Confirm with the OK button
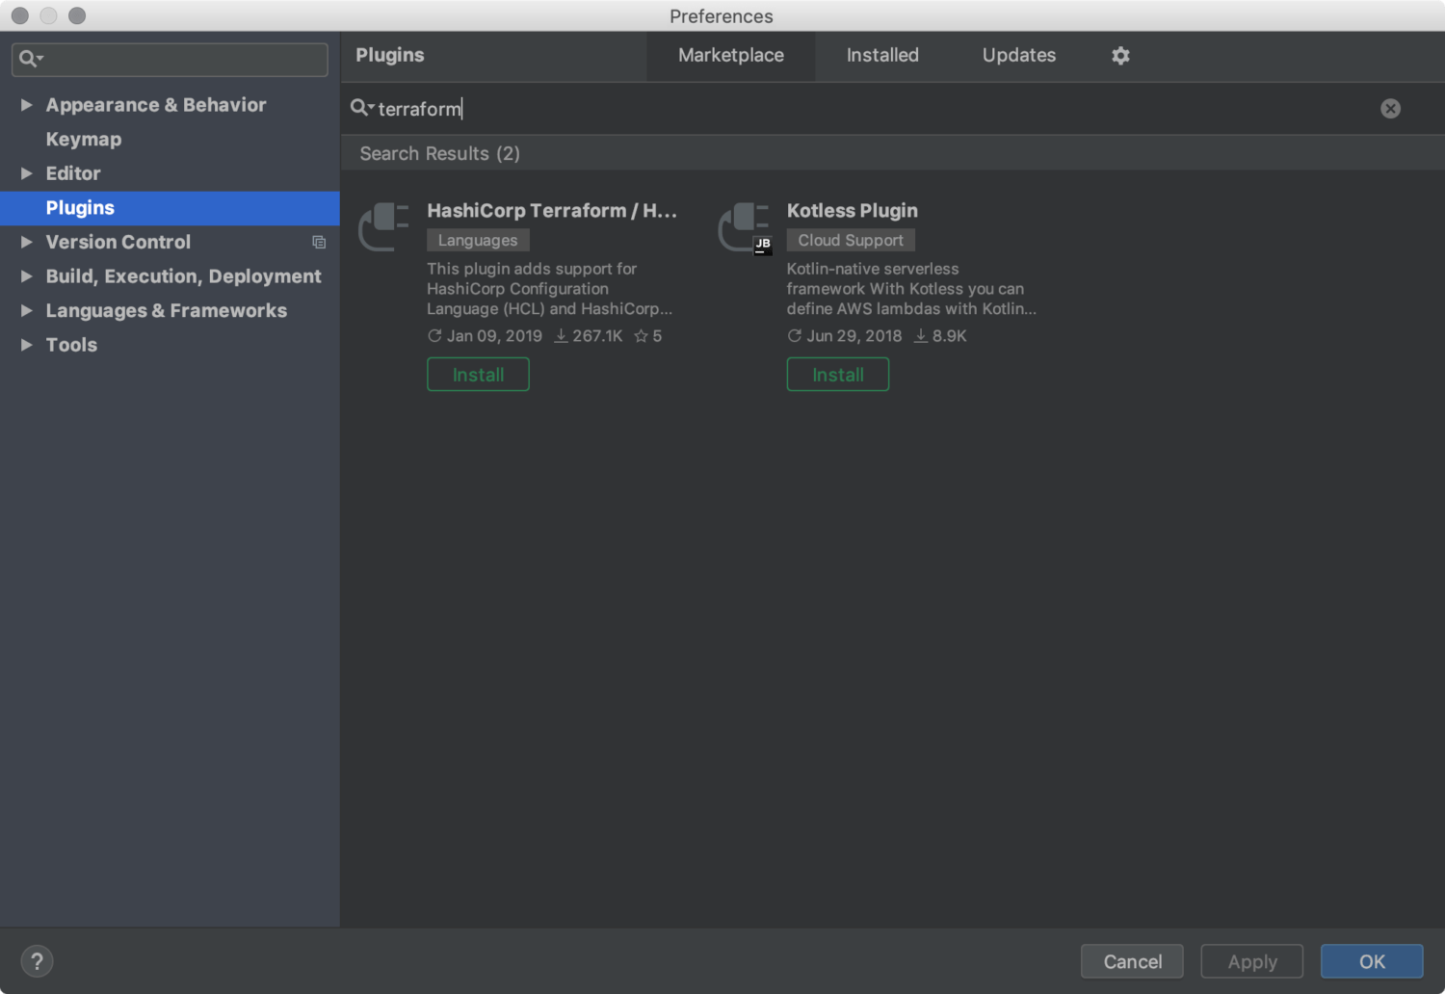1445x994 pixels. (x=1372, y=961)
